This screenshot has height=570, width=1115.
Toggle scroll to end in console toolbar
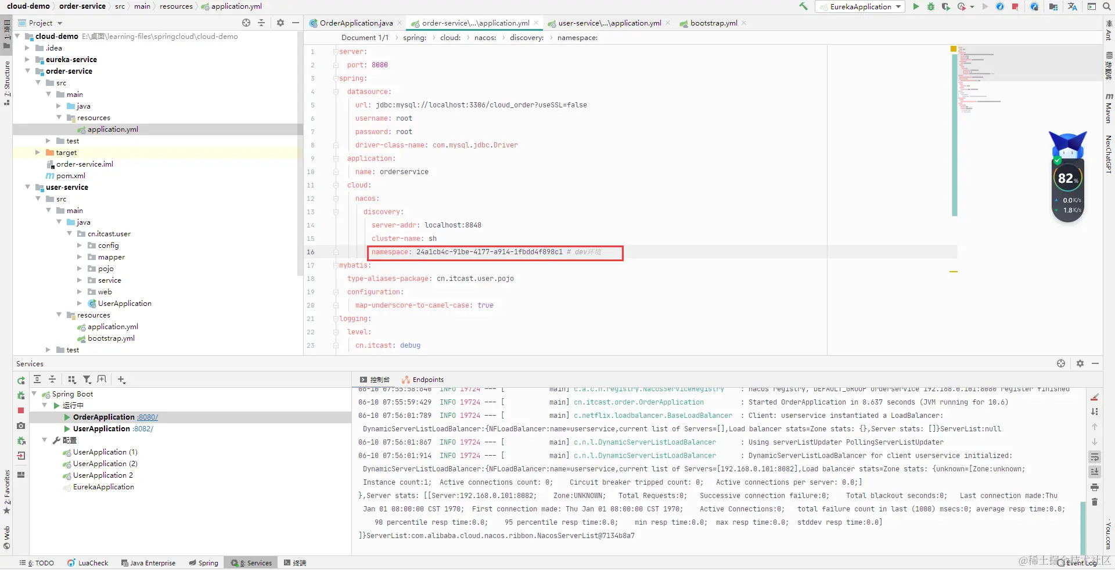(1095, 471)
